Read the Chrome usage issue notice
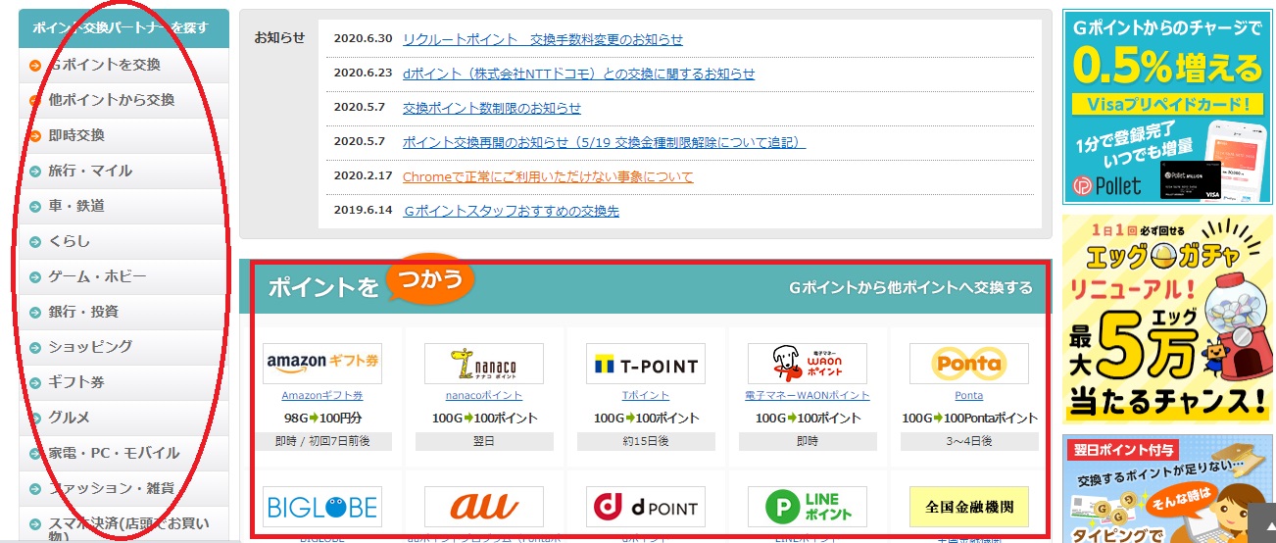1276x543 pixels. 547,176
